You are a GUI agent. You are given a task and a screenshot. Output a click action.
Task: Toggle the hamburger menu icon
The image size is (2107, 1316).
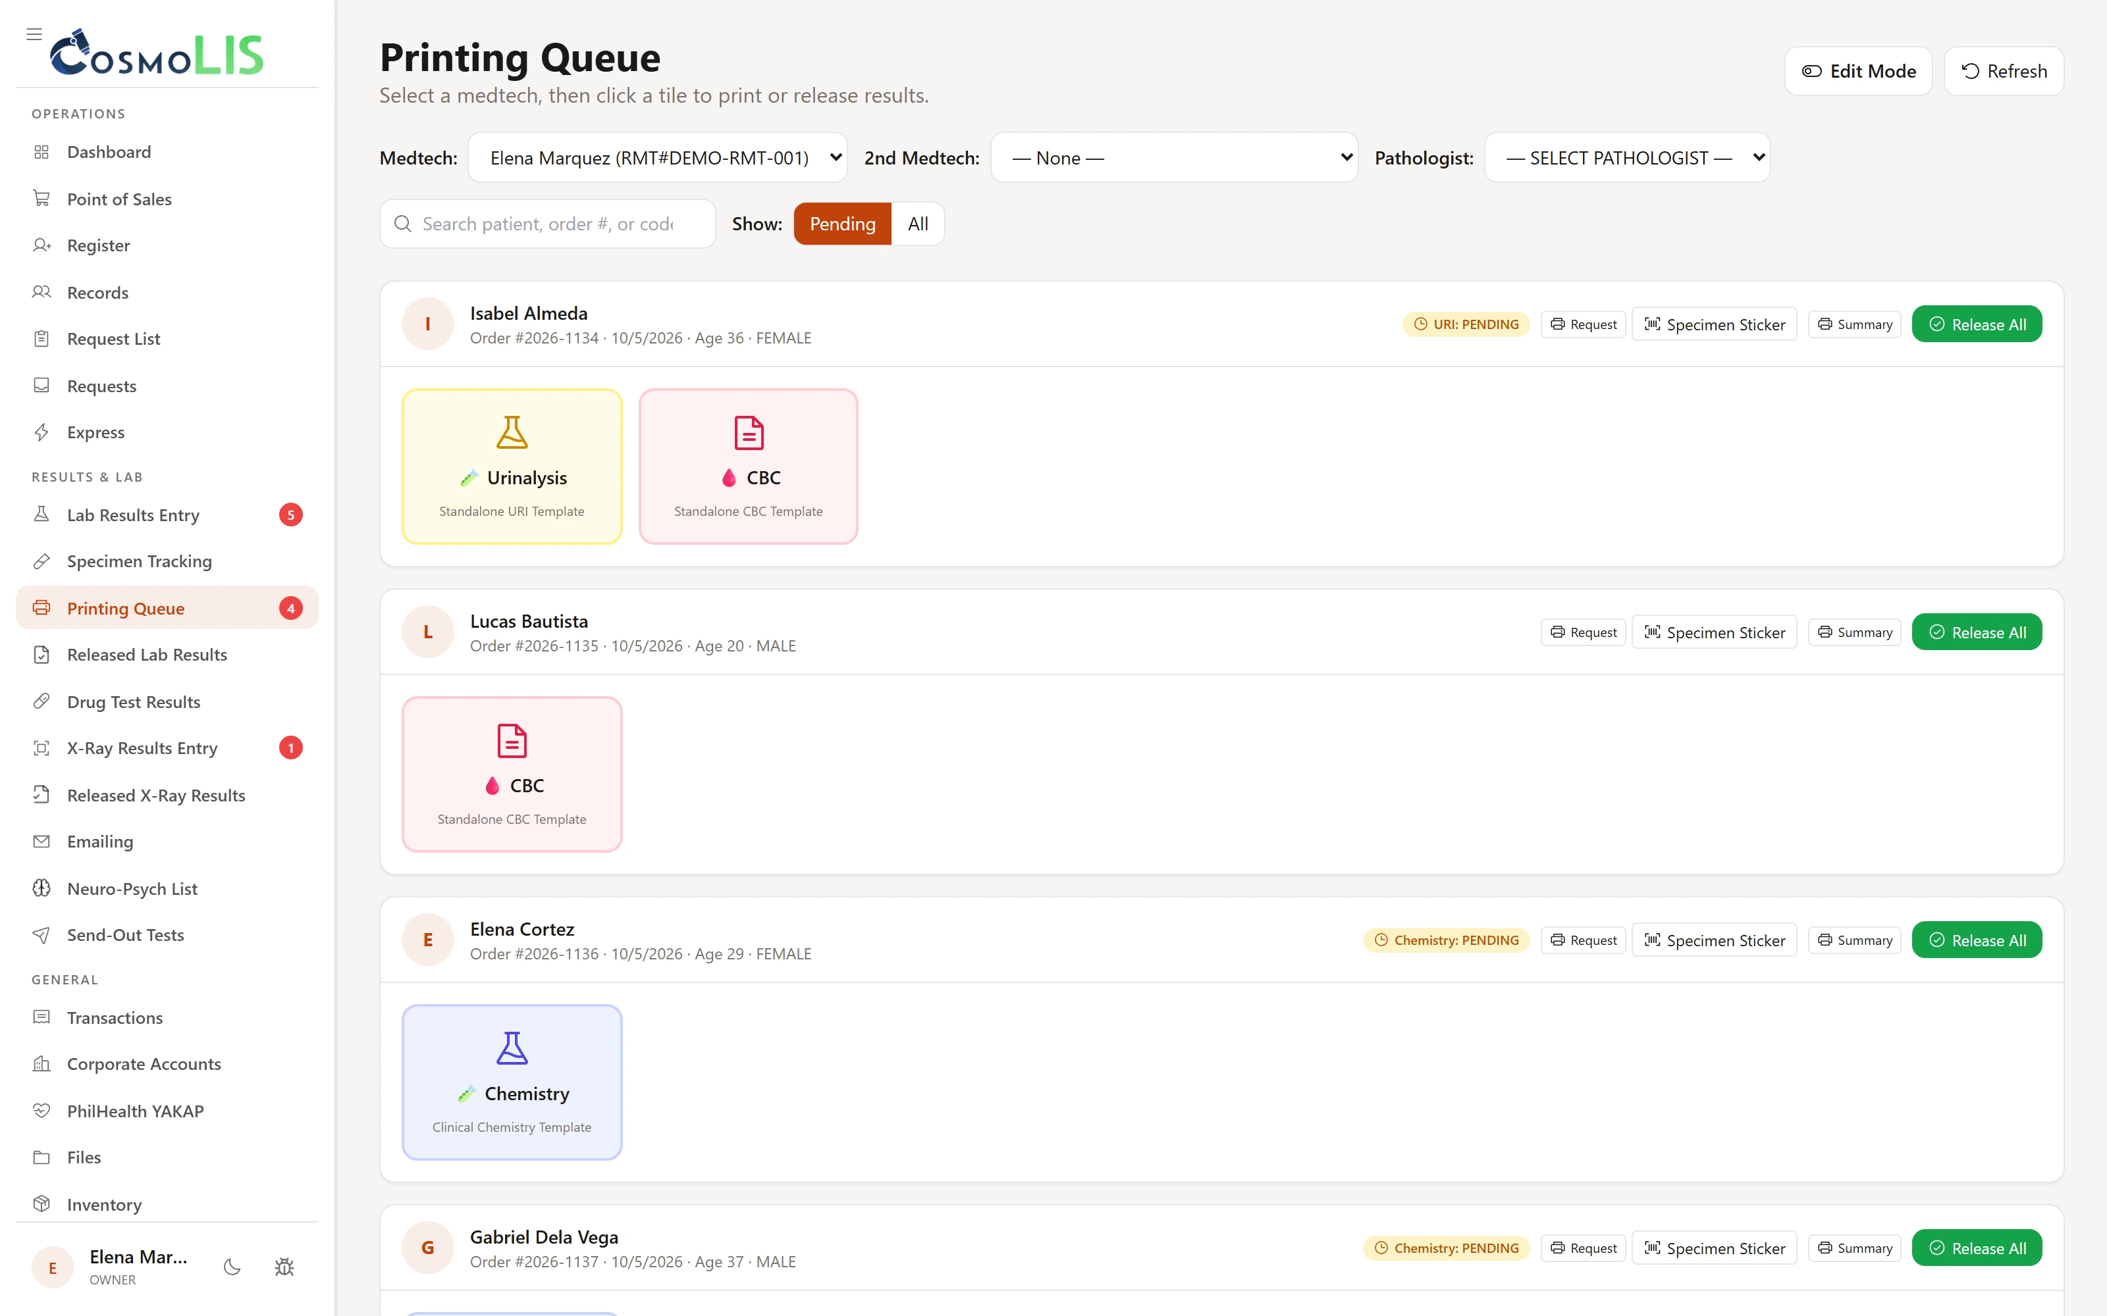[x=34, y=34]
